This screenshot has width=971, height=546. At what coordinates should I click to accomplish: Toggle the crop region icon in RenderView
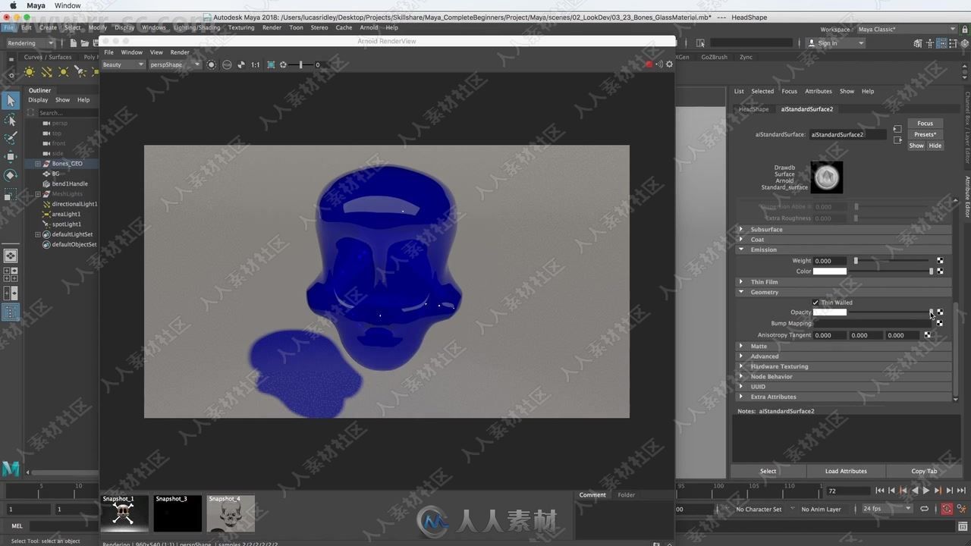tap(271, 64)
